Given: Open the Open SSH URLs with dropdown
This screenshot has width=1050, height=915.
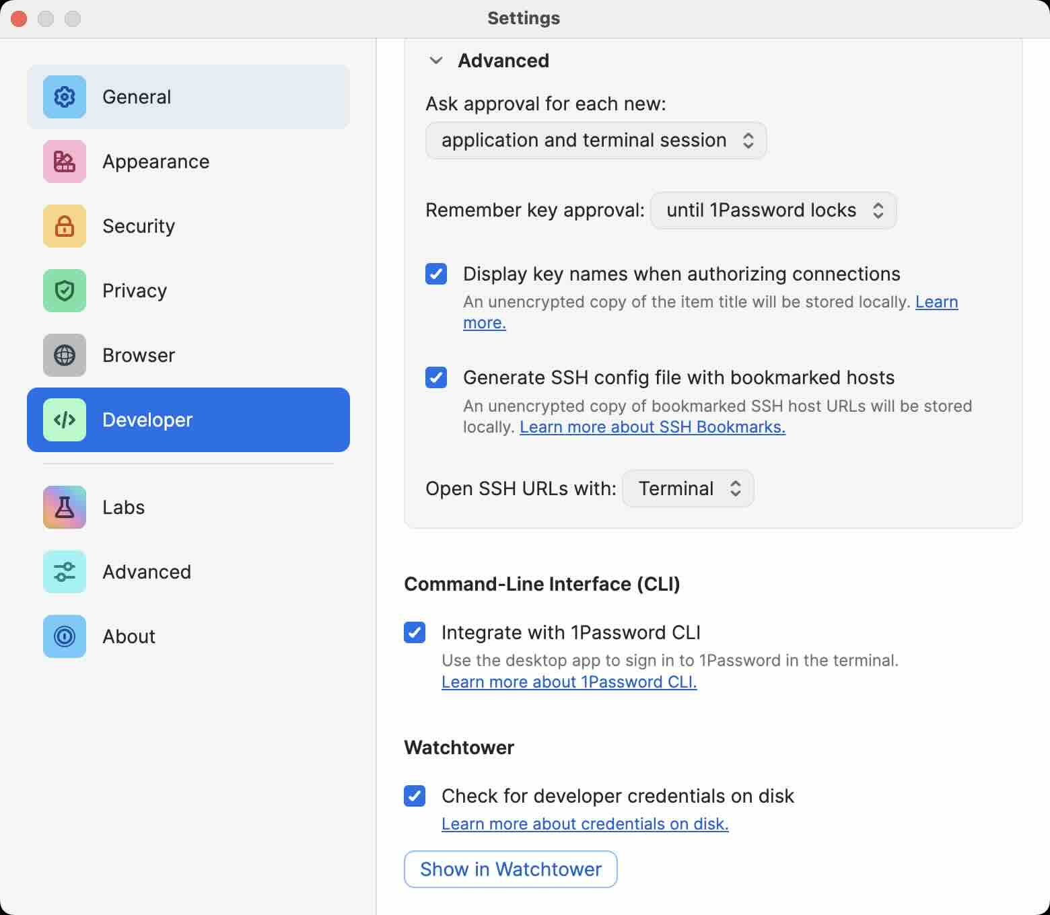Looking at the screenshot, I should click(687, 488).
